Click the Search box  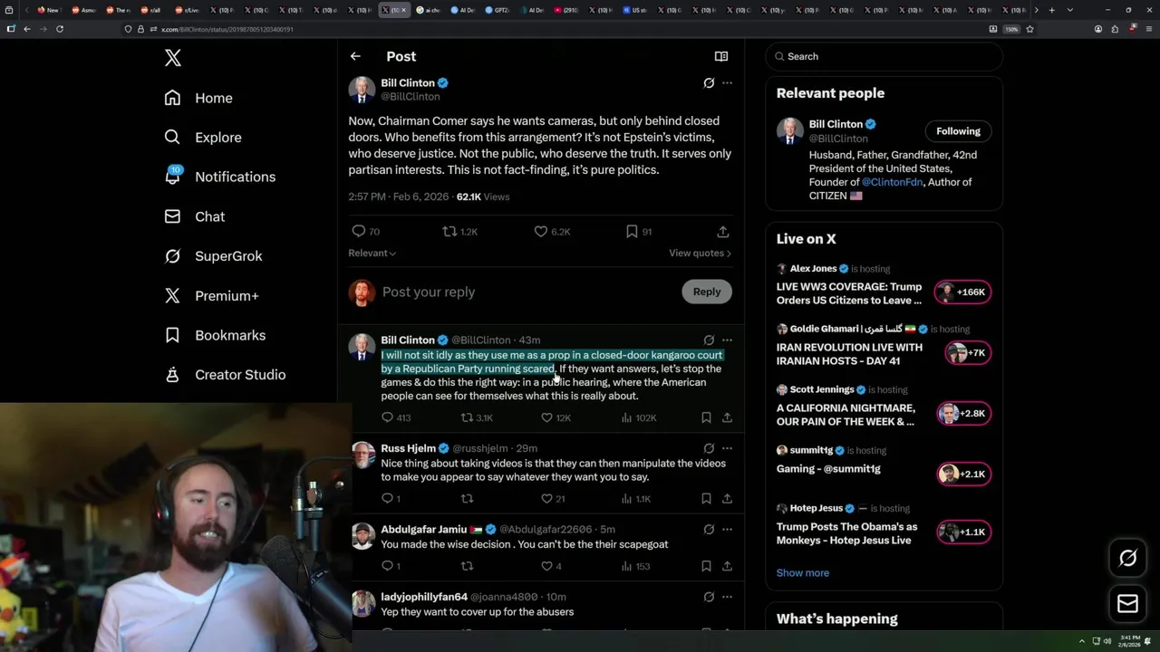[884, 56]
